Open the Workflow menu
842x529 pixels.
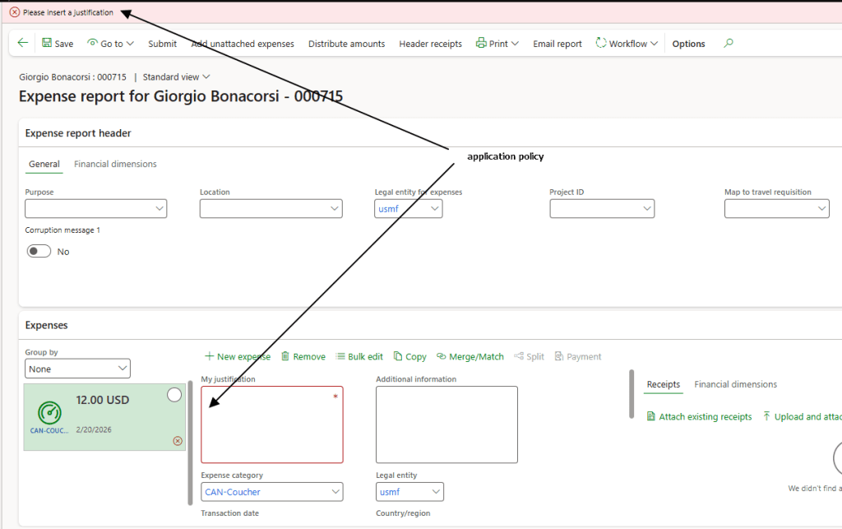coord(627,44)
